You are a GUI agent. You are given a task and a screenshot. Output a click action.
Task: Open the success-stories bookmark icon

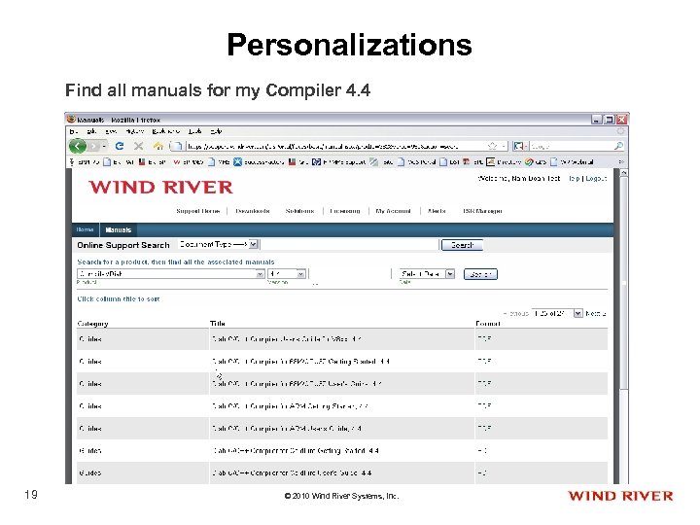pyautogui.click(x=237, y=162)
